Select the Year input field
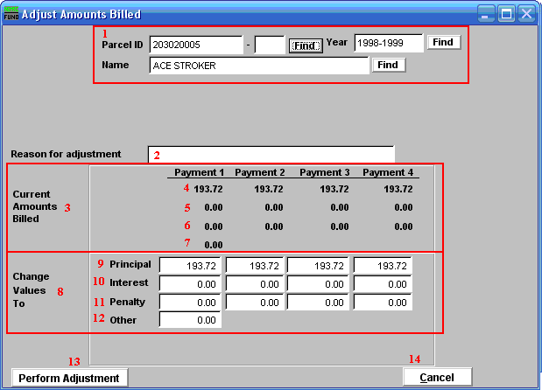The image size is (542, 390). click(388, 44)
